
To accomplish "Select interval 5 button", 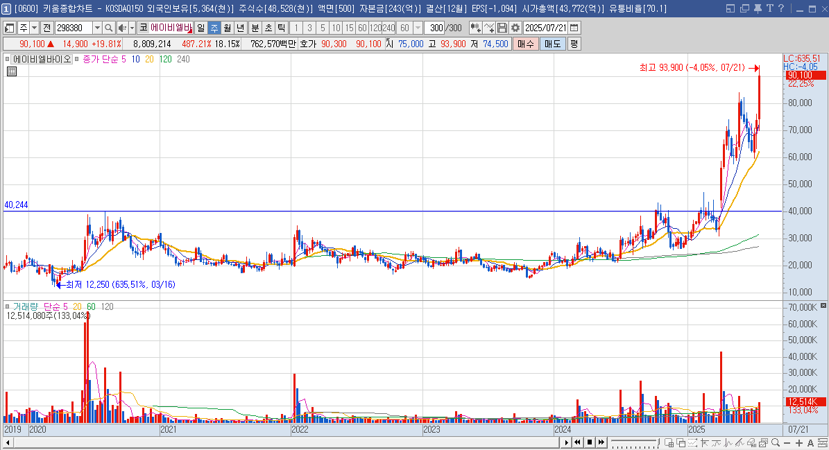I will [x=323, y=28].
